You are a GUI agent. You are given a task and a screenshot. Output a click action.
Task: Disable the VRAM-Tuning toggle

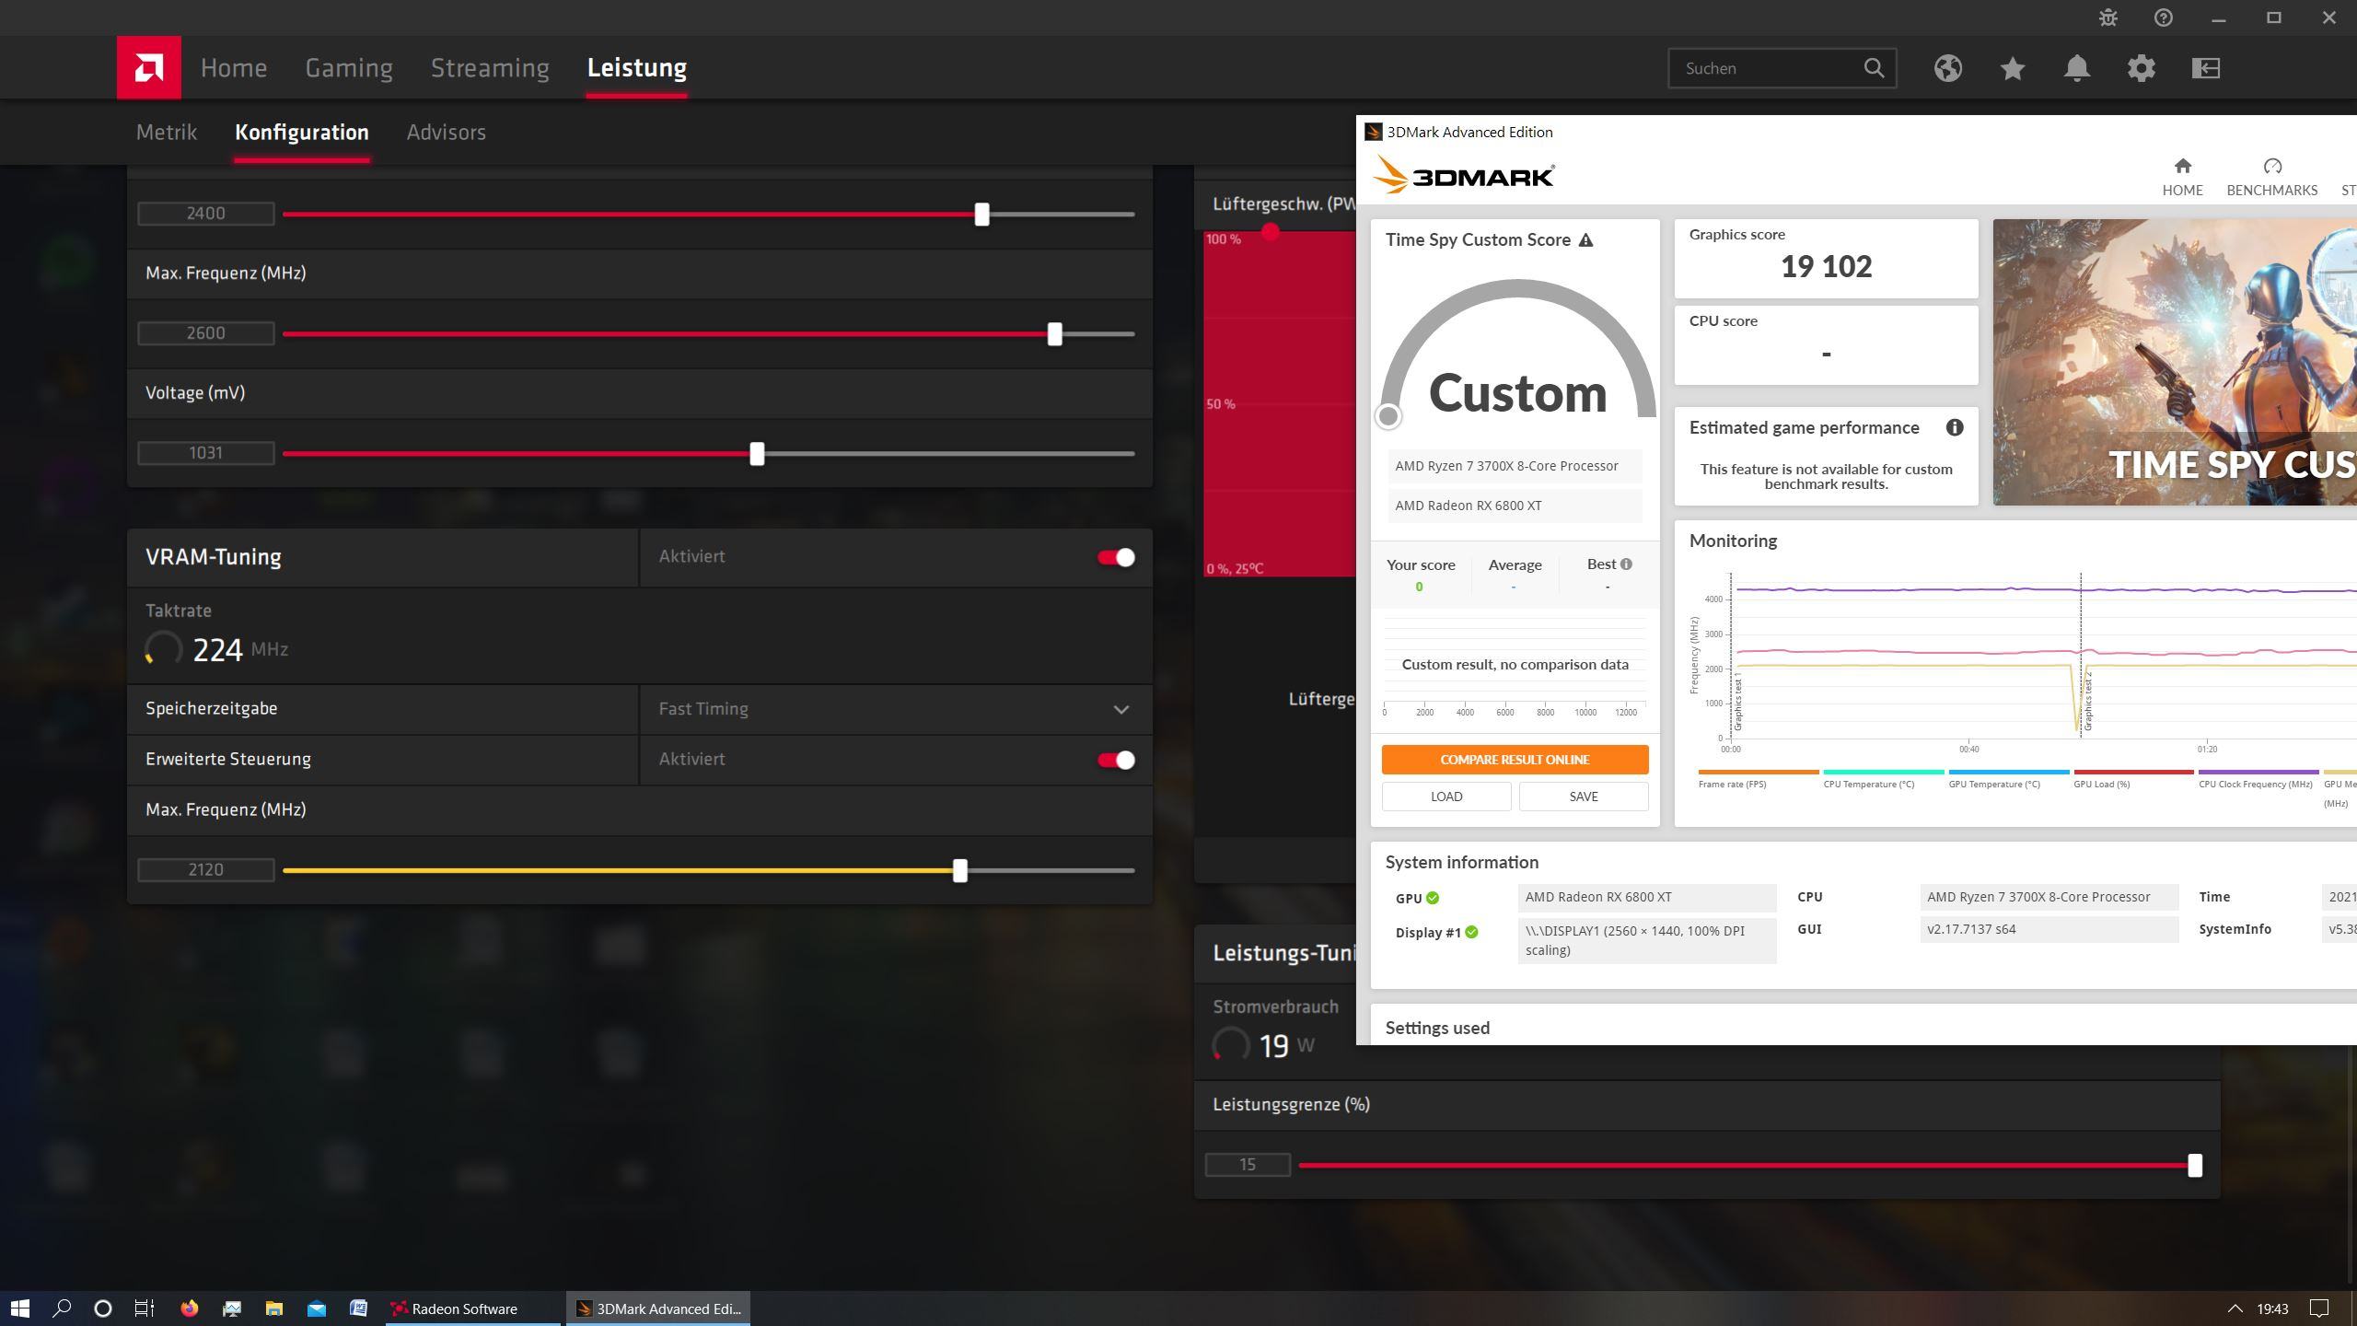(1116, 557)
